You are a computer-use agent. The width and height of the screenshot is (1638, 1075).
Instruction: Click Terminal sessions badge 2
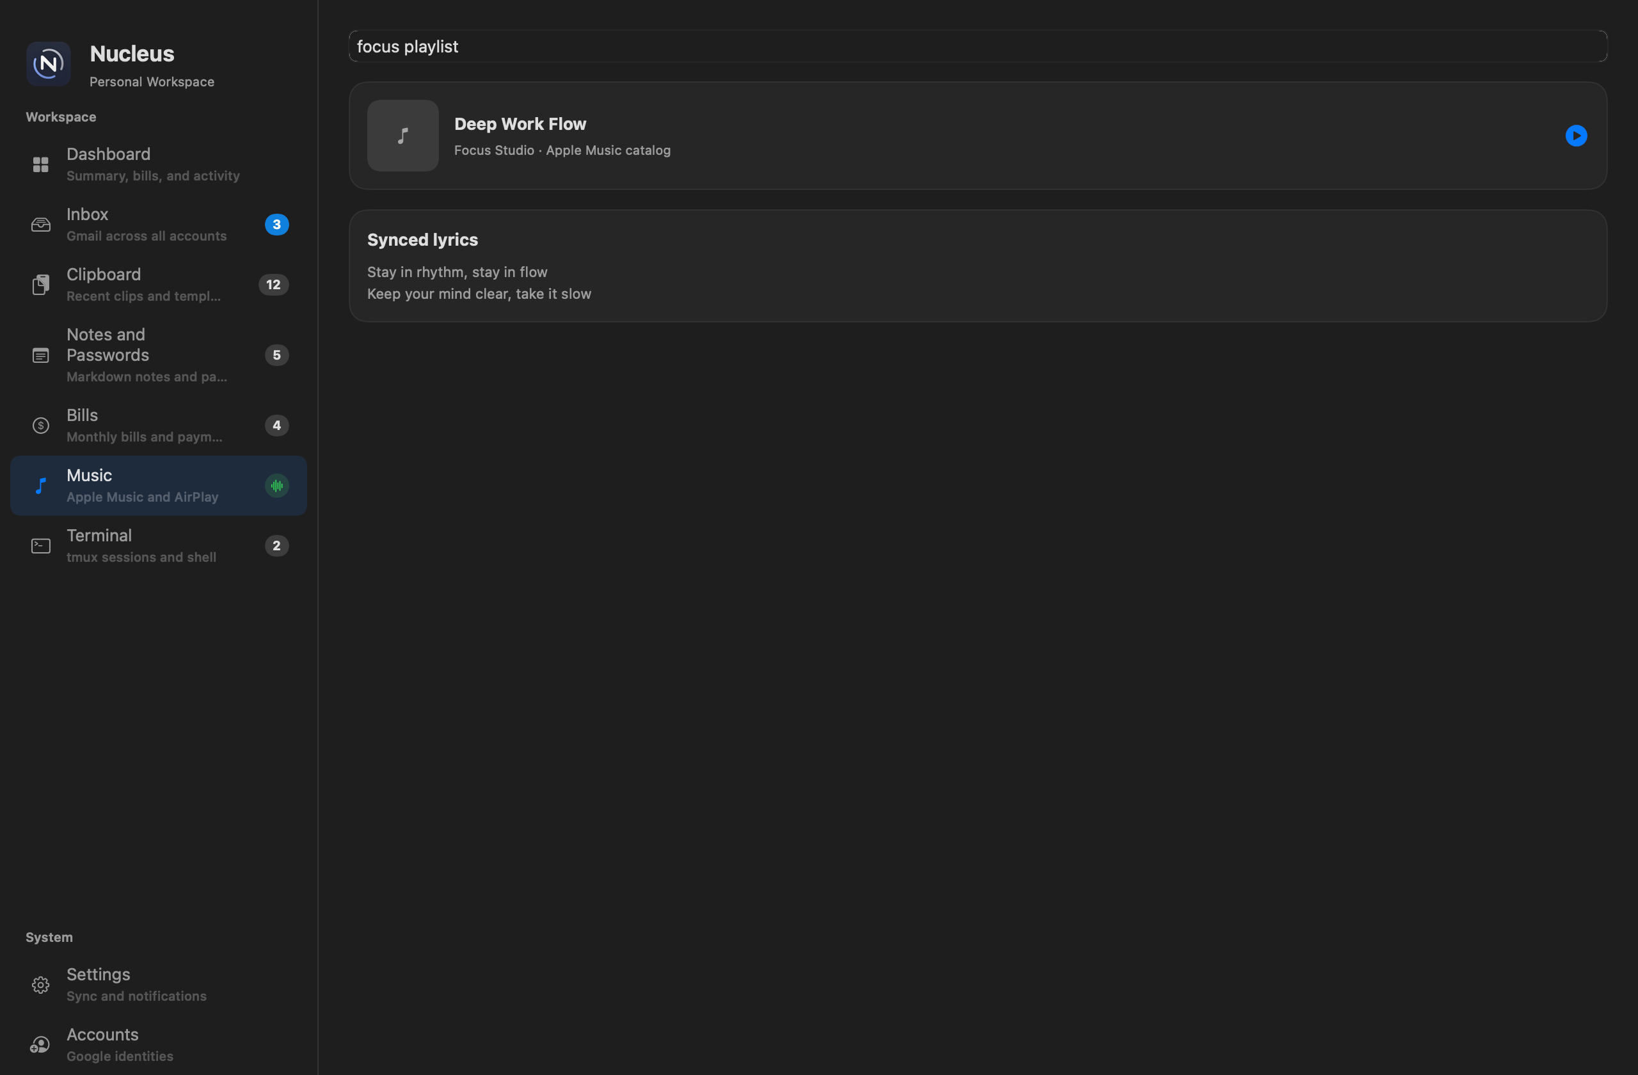276,546
